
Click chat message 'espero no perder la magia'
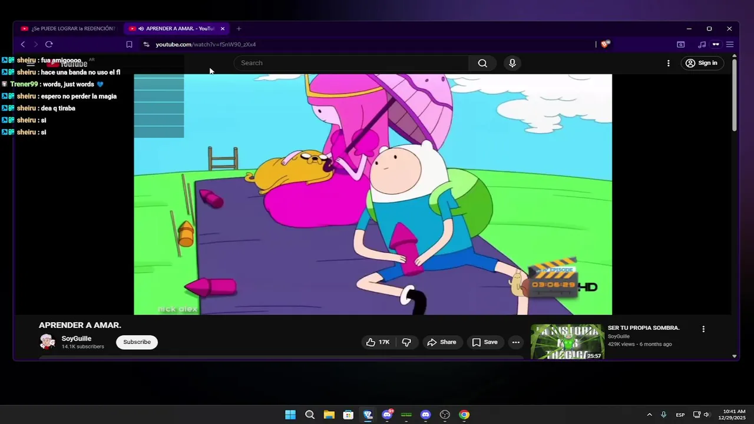(x=79, y=97)
